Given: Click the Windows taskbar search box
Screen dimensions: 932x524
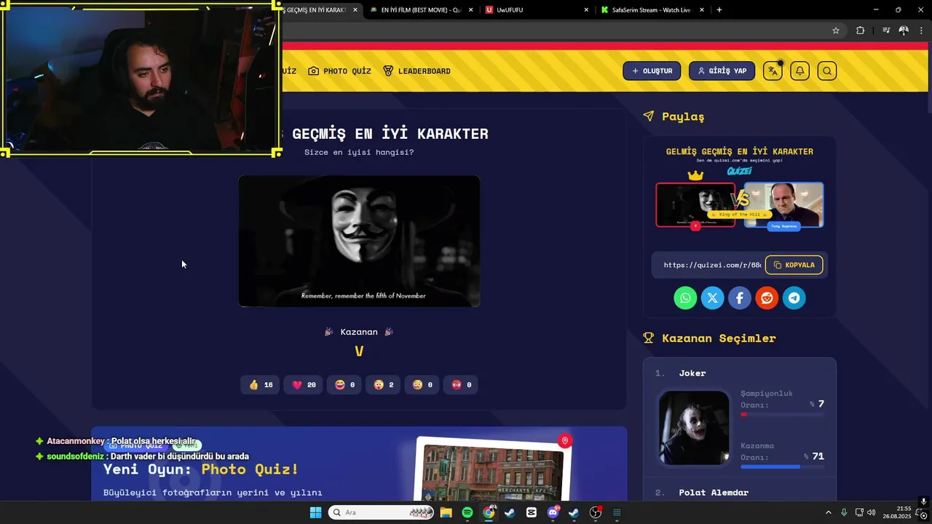Looking at the screenshot, I should click(x=381, y=512).
